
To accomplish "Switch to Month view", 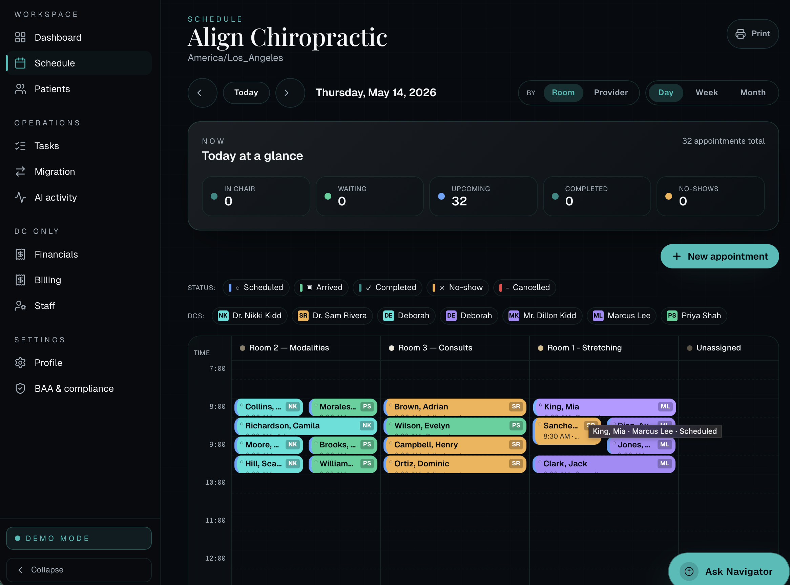I will [x=753, y=93].
